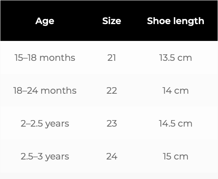This screenshot has height=179, width=218.
Task: Click the word Shoe in header
Action: point(159,21)
